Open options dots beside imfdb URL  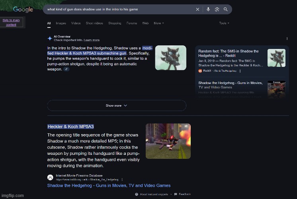[122, 179]
